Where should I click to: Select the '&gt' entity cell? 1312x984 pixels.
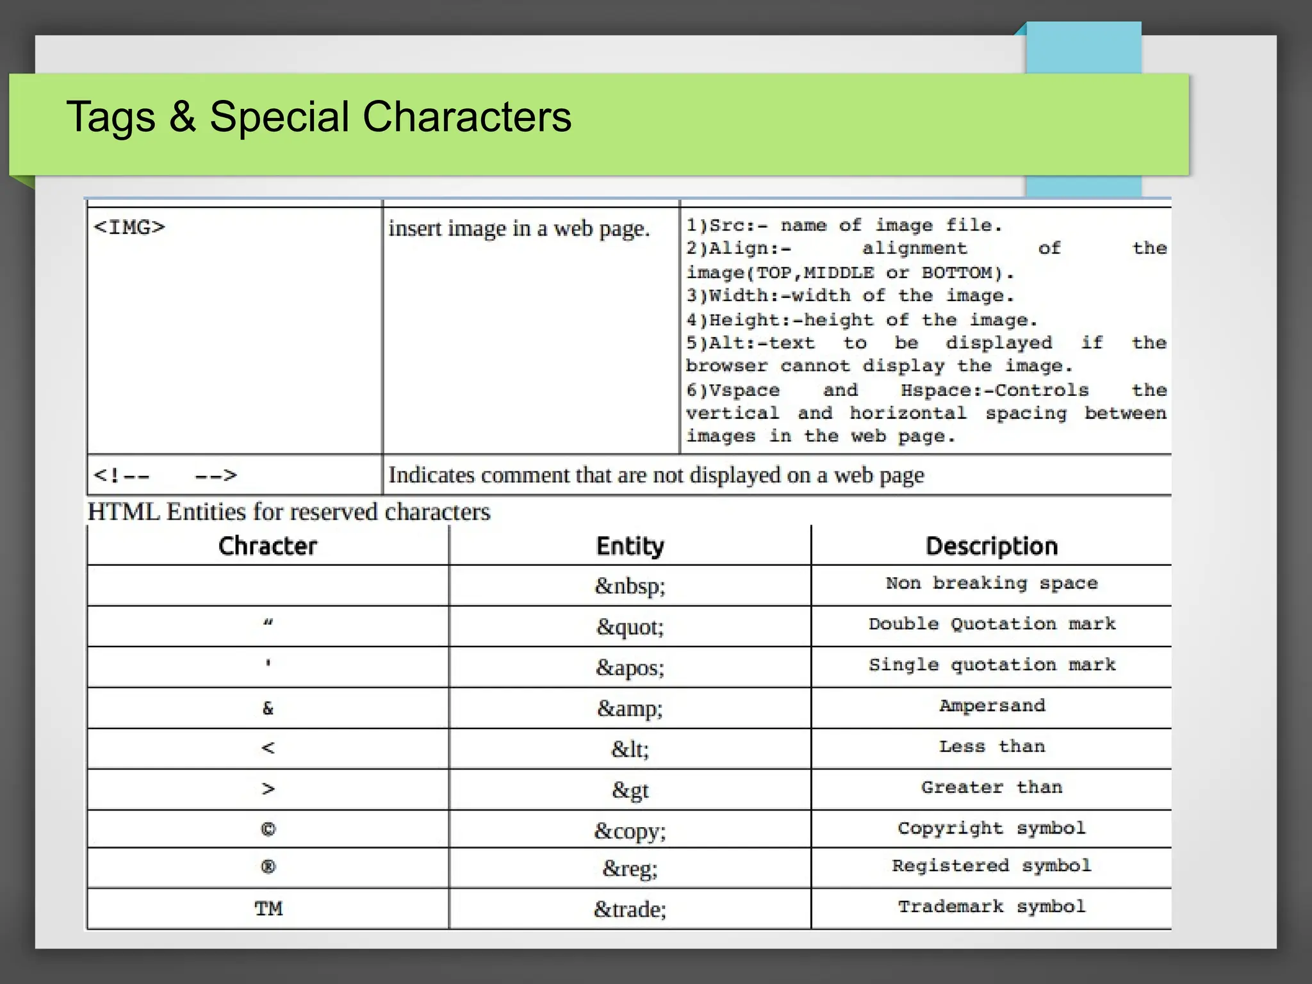pyautogui.click(x=630, y=791)
